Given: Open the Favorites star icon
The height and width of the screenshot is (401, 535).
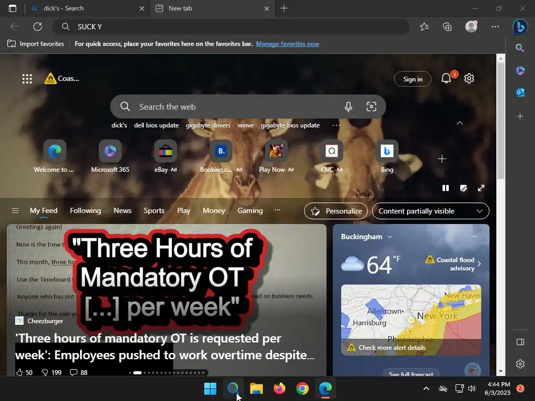Looking at the screenshot, I should [x=424, y=27].
